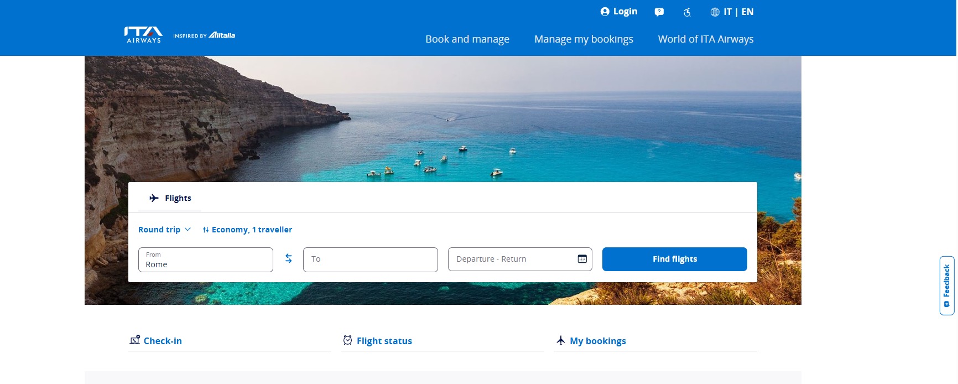
Task: Open Economy, 1 traveller selector
Action: click(x=247, y=230)
